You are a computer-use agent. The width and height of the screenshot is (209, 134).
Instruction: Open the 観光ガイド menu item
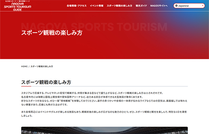point(141,6)
